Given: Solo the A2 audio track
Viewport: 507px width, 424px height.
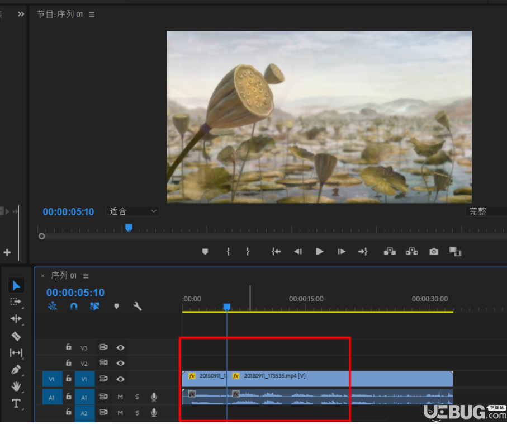Looking at the screenshot, I should click(137, 413).
